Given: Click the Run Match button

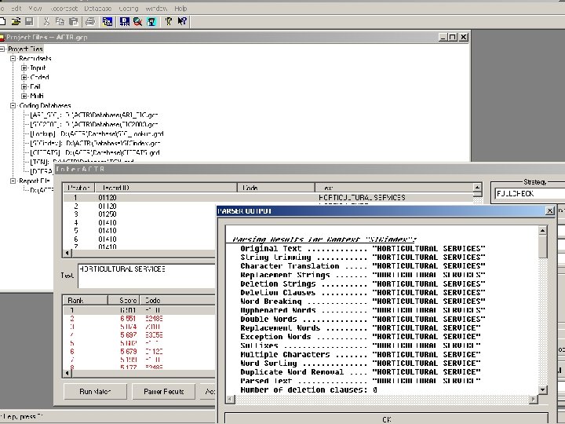Looking at the screenshot, I should pyautogui.click(x=95, y=392).
